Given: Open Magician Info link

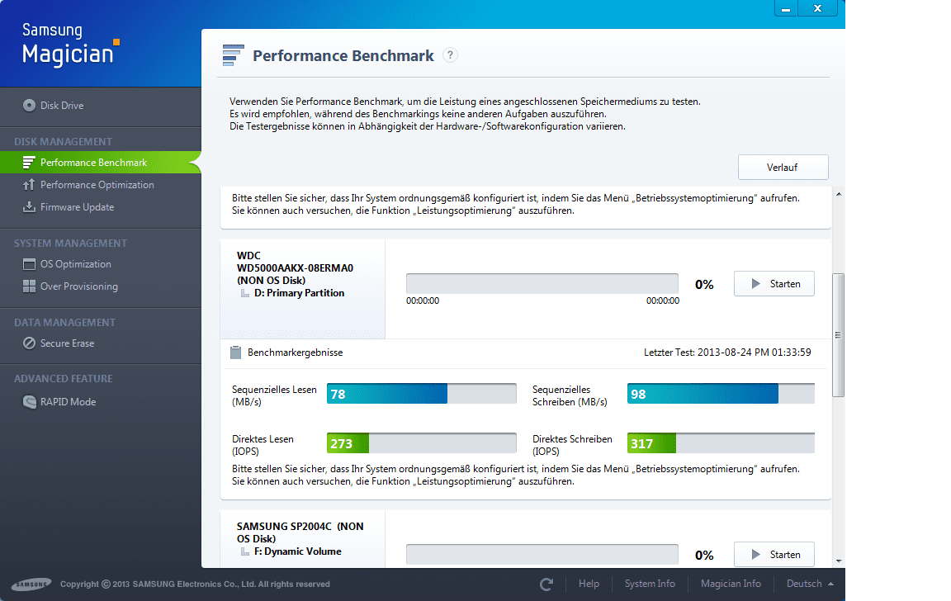Looking at the screenshot, I should [731, 584].
